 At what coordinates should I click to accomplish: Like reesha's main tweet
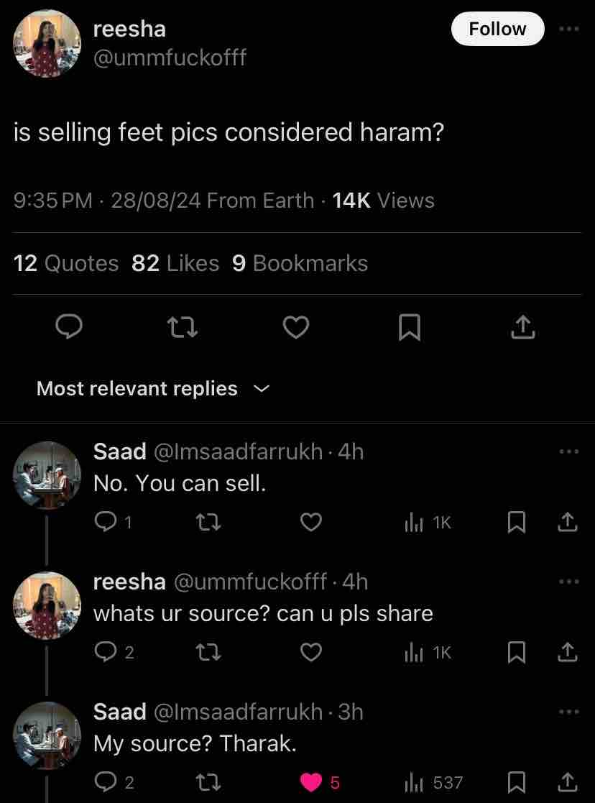click(295, 327)
